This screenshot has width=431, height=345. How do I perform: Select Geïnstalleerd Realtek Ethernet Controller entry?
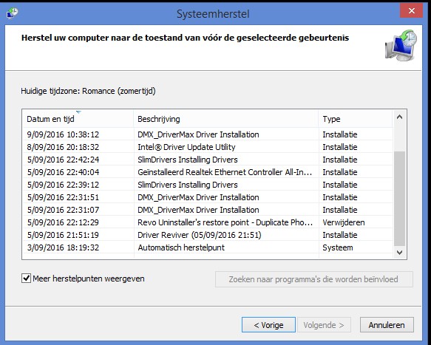(208, 172)
